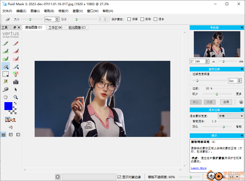
Task: Switch to the 抠出图像(C) tab
Action: (77, 28)
